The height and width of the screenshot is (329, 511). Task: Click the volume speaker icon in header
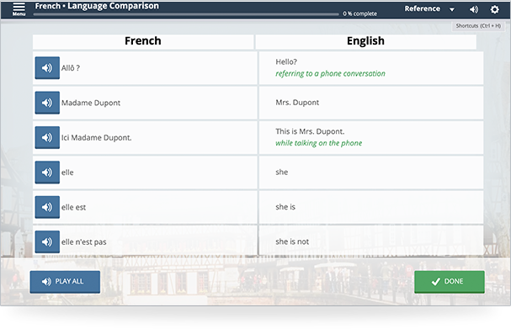pyautogui.click(x=474, y=9)
